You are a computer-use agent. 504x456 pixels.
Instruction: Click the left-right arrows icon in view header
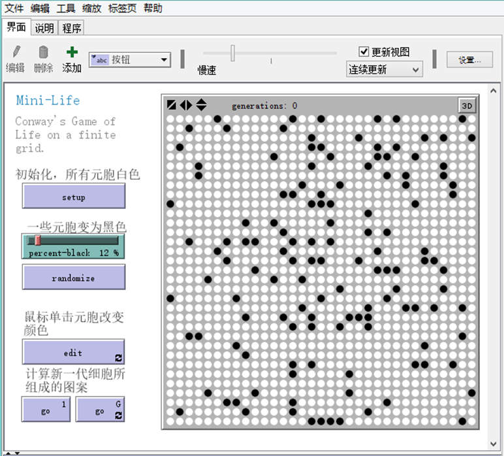(186, 105)
